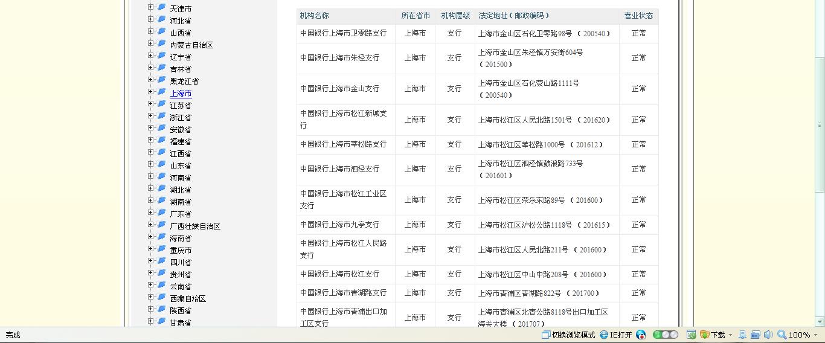Click the folder icon beside 福建省
Screen dimensions: 825x343
point(162,140)
